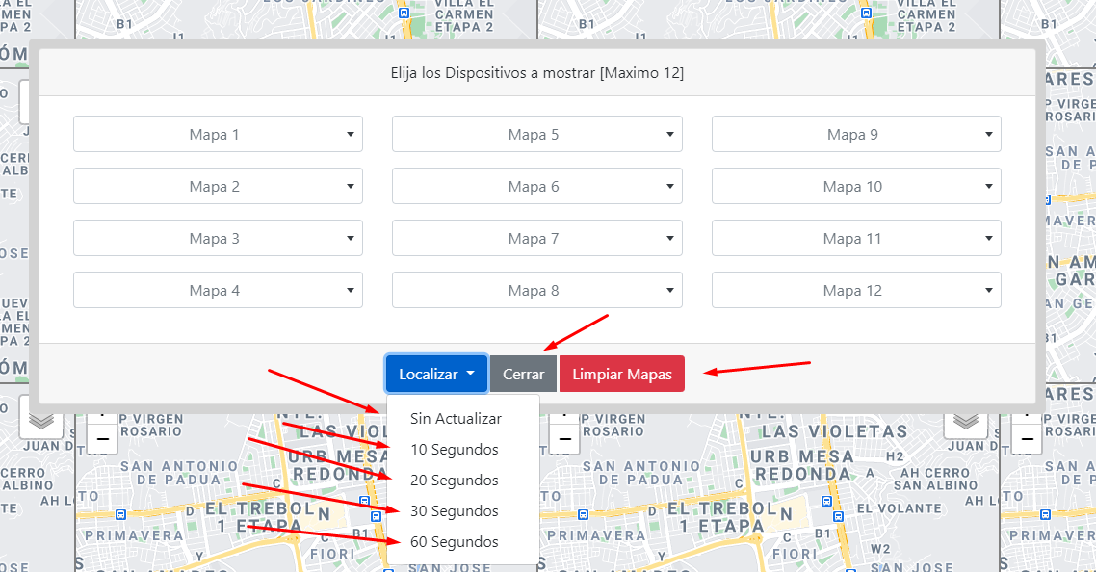
Task: Choose 60 Segundos from the list
Action: [x=454, y=542]
